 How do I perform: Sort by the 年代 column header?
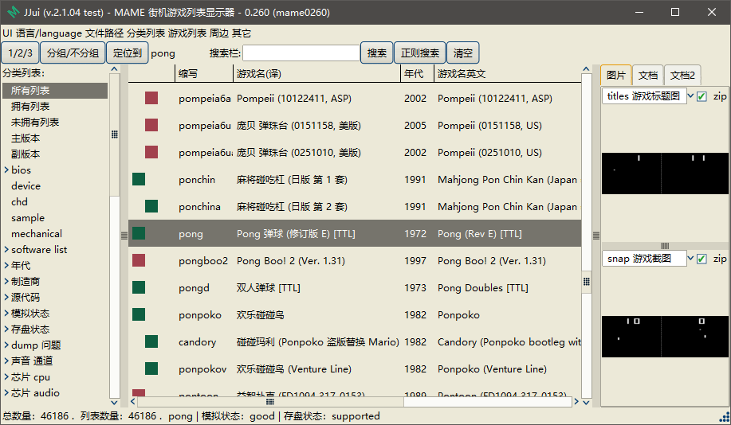(417, 73)
